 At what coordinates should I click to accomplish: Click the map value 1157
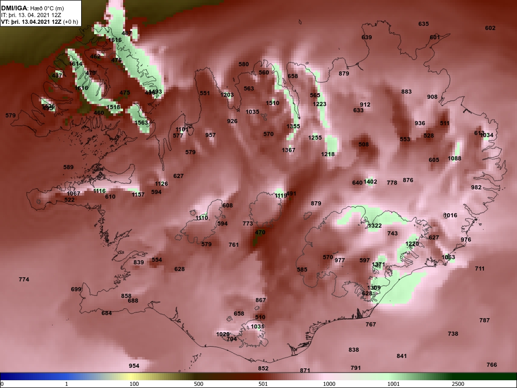(x=138, y=195)
